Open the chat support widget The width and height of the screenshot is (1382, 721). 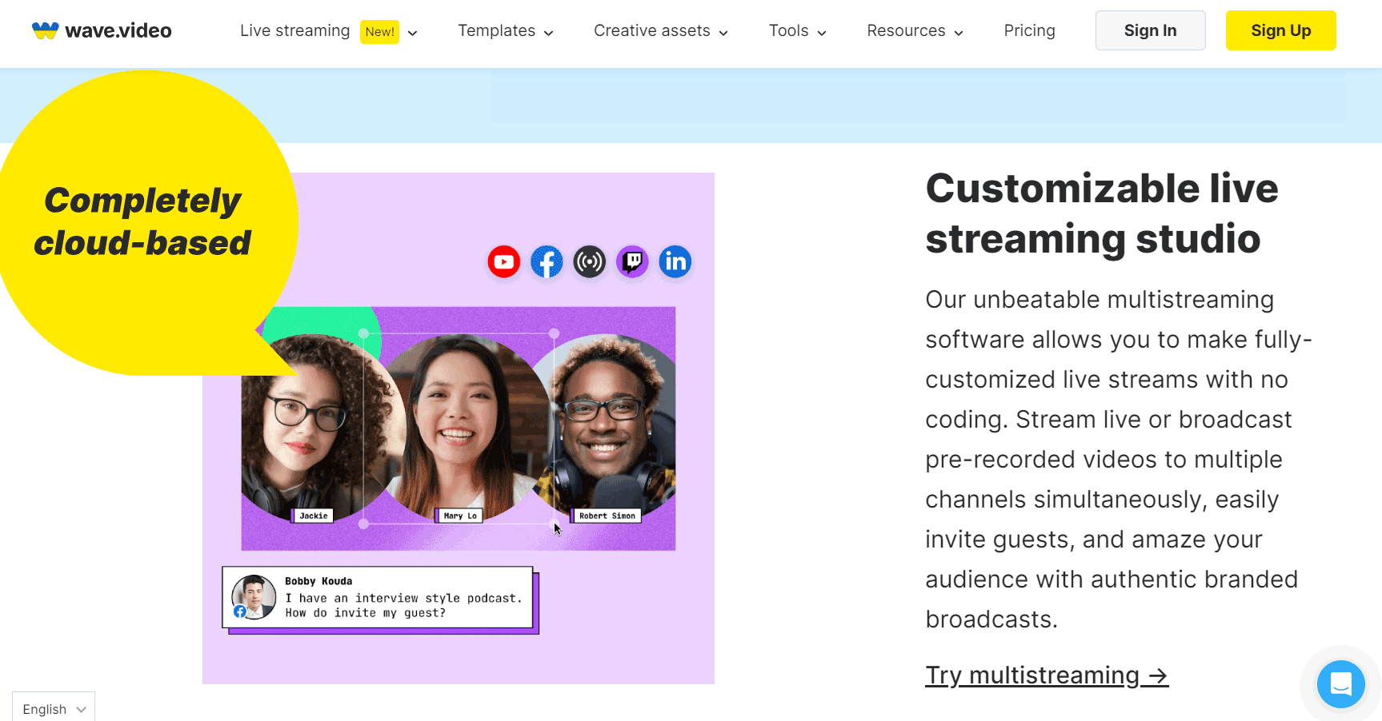(x=1341, y=684)
